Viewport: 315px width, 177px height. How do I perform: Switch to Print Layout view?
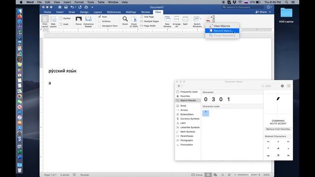[45, 21]
